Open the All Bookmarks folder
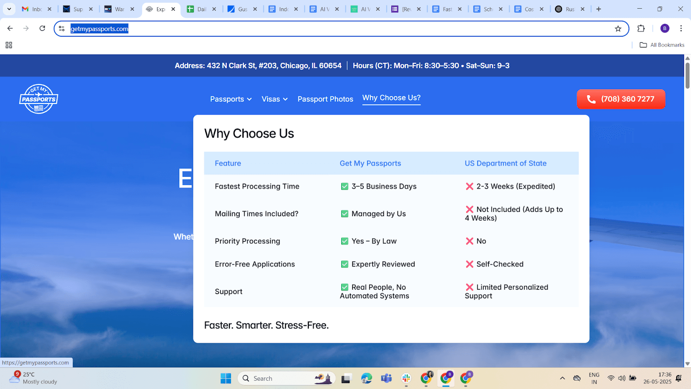 coord(662,45)
